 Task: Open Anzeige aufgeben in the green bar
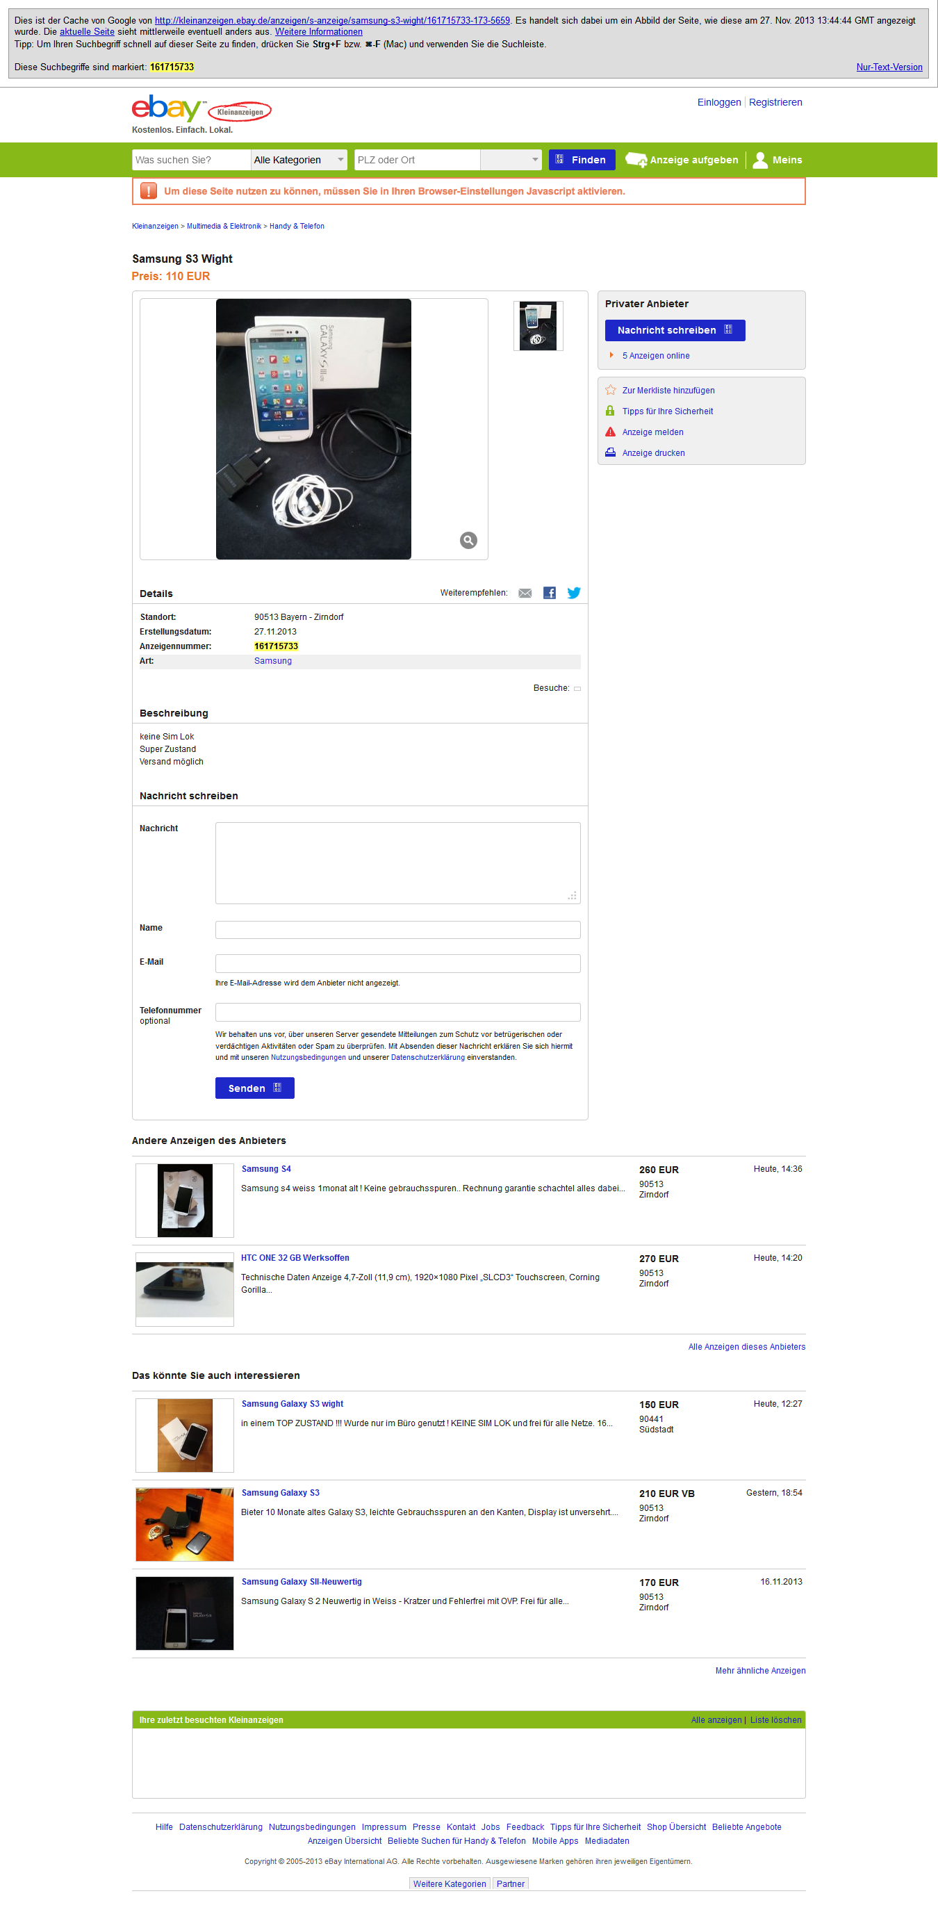tap(682, 160)
